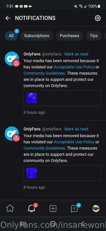Go back using the header back arrow
Screen dimensions: 106x231
8,18
